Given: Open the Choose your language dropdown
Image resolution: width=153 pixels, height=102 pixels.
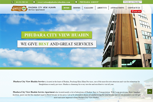Looking at the screenshot, I should coord(133,2).
